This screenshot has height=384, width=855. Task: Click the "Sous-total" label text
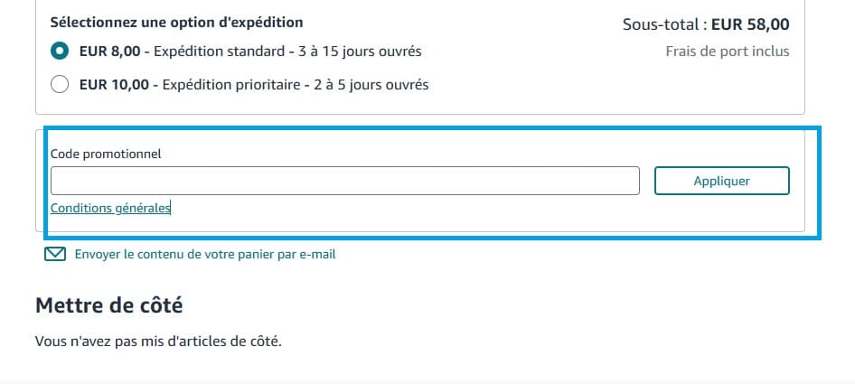pyautogui.click(x=663, y=24)
